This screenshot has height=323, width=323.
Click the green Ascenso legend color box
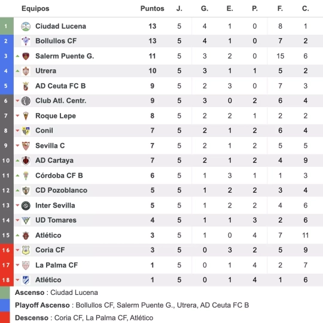coord(5,292)
